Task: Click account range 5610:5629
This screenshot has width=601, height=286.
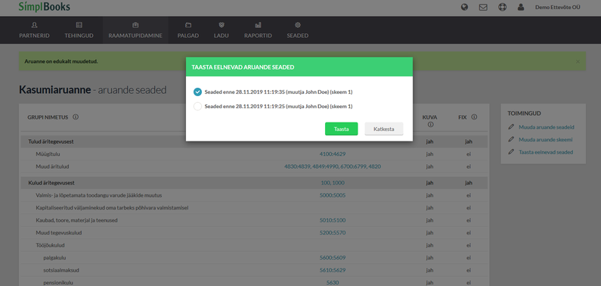Action: coord(333,270)
